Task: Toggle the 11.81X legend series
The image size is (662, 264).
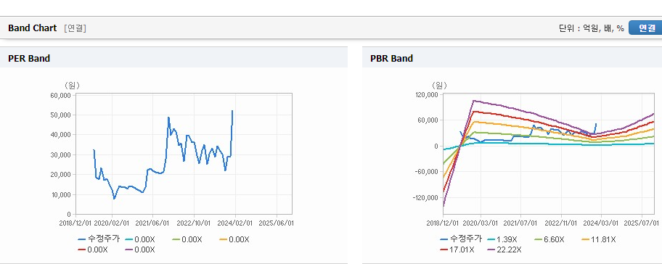Action: click(x=598, y=239)
